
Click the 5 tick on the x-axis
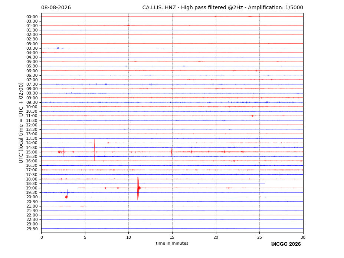coord(85,237)
